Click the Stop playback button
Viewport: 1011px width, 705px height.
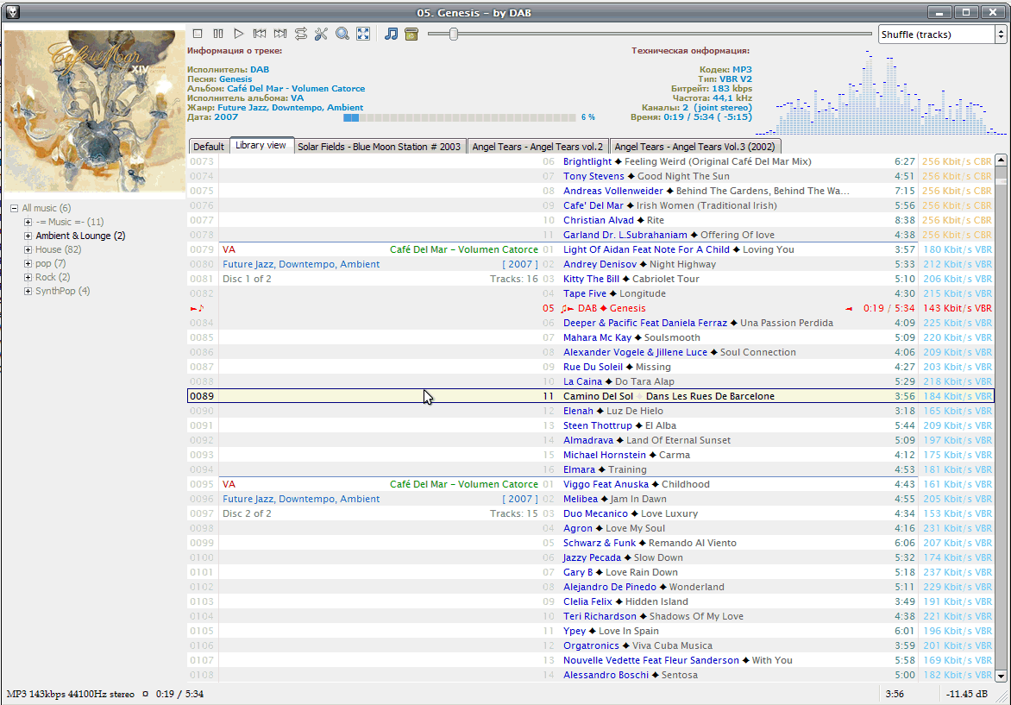click(198, 34)
